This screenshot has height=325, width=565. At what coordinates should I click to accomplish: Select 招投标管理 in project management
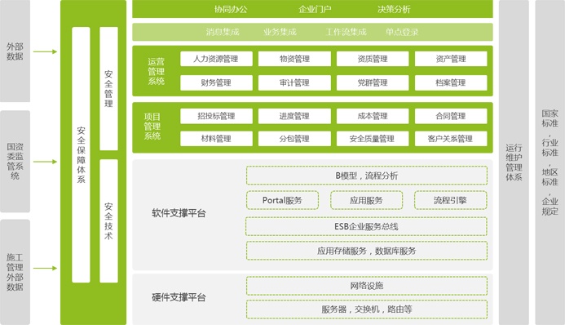(216, 116)
